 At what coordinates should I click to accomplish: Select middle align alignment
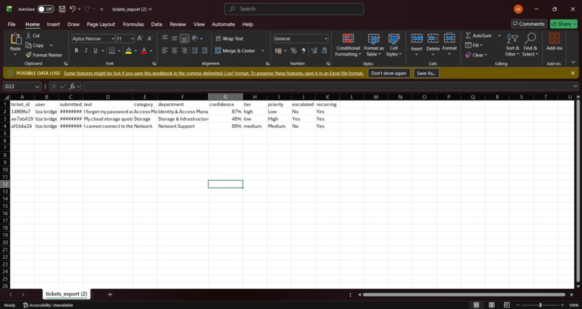pyautogui.click(x=175, y=38)
